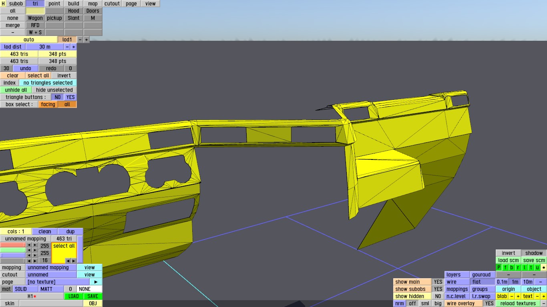Image resolution: width=547 pixels, height=307 pixels.
Task: Open the map tab
Action: [x=93, y=4]
